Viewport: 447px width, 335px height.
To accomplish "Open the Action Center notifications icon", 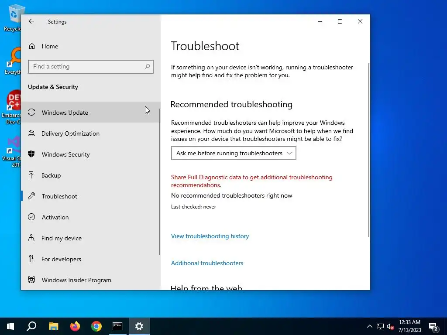I will coord(433,326).
